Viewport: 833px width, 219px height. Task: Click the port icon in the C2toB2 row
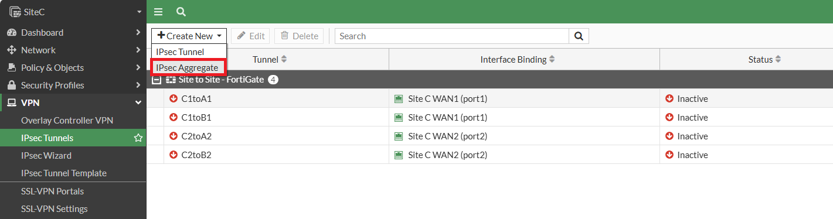(399, 155)
